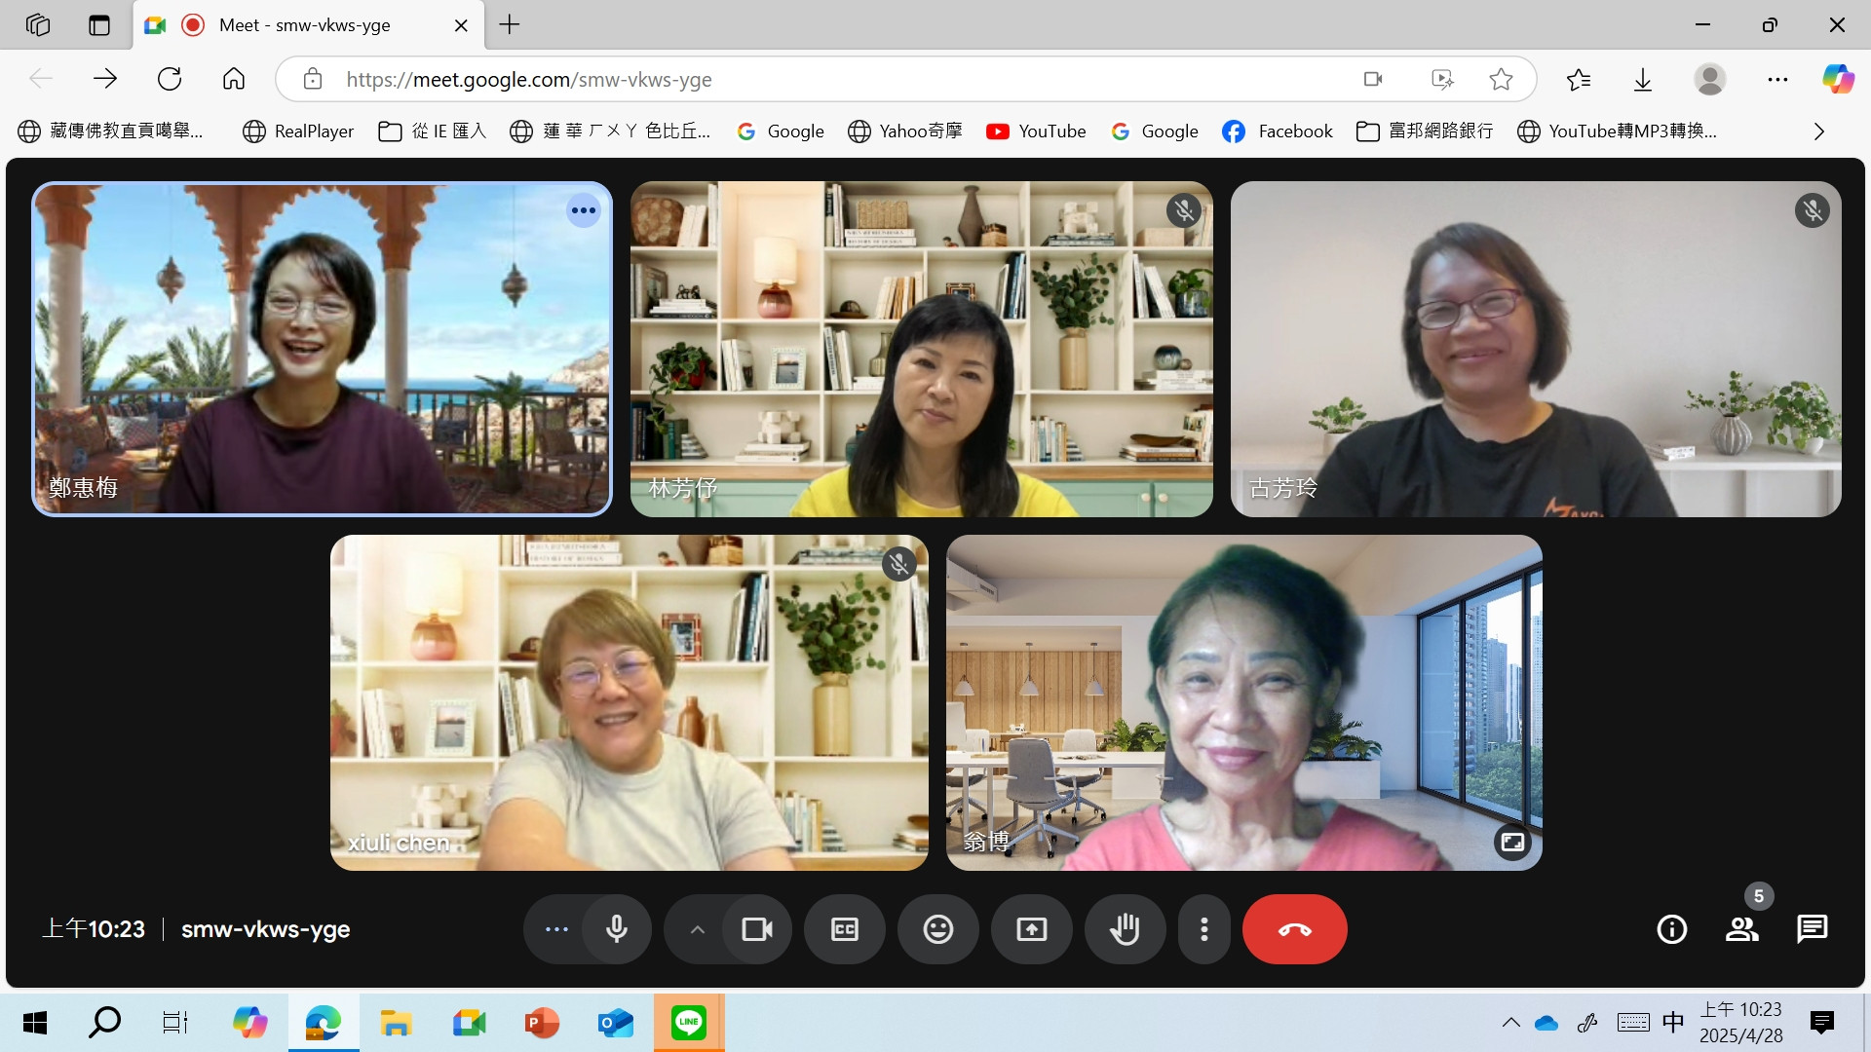
Task: Leave the call with red hang-up button
Action: (1294, 929)
